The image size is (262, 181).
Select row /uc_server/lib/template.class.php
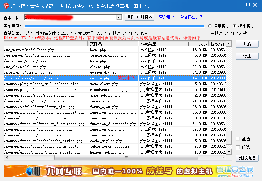pos(115,55)
